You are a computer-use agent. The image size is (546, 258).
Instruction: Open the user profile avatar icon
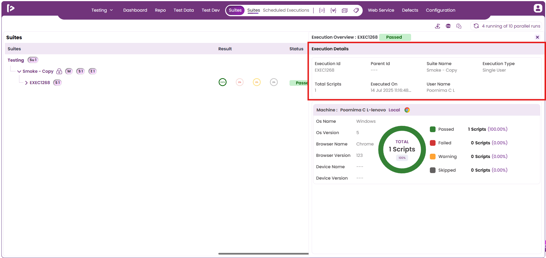[x=538, y=8]
